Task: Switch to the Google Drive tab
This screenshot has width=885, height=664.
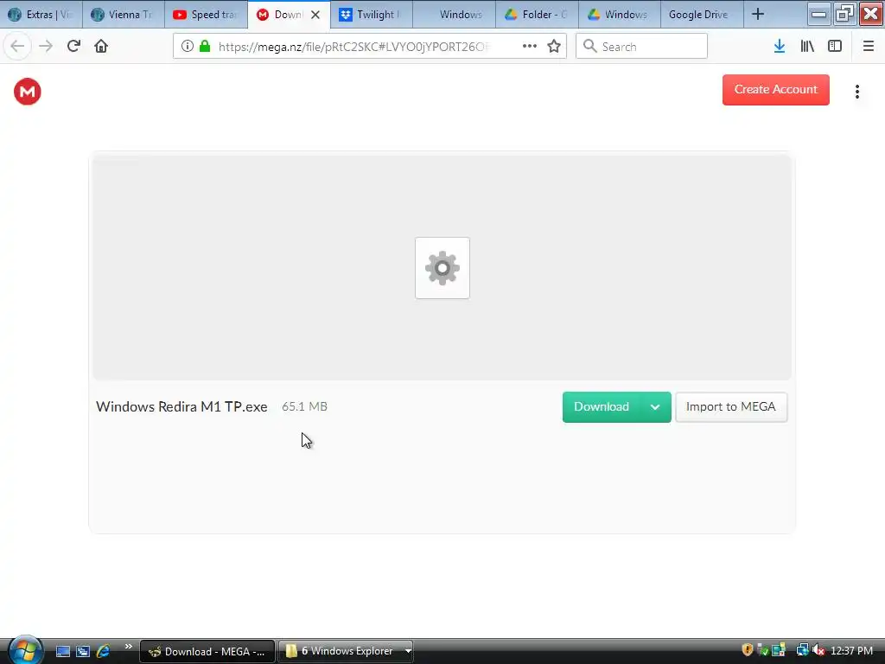Action: tap(702, 15)
